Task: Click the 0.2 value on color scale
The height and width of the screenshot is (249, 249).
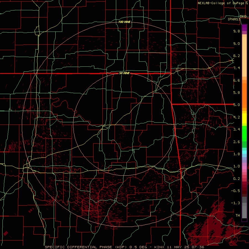Action: pyautogui.click(x=237, y=179)
